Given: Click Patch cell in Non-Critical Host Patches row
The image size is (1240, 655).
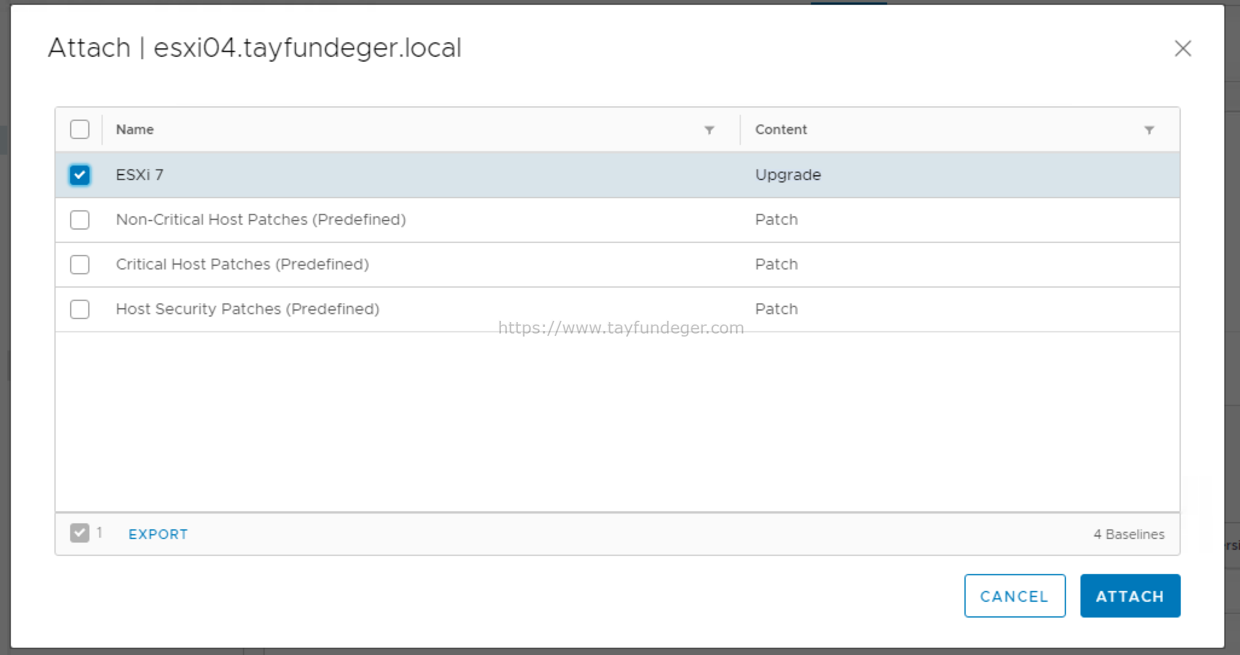Looking at the screenshot, I should click(x=777, y=219).
